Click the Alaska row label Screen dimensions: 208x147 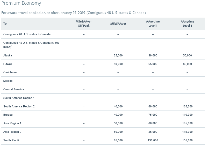pos(8,55)
